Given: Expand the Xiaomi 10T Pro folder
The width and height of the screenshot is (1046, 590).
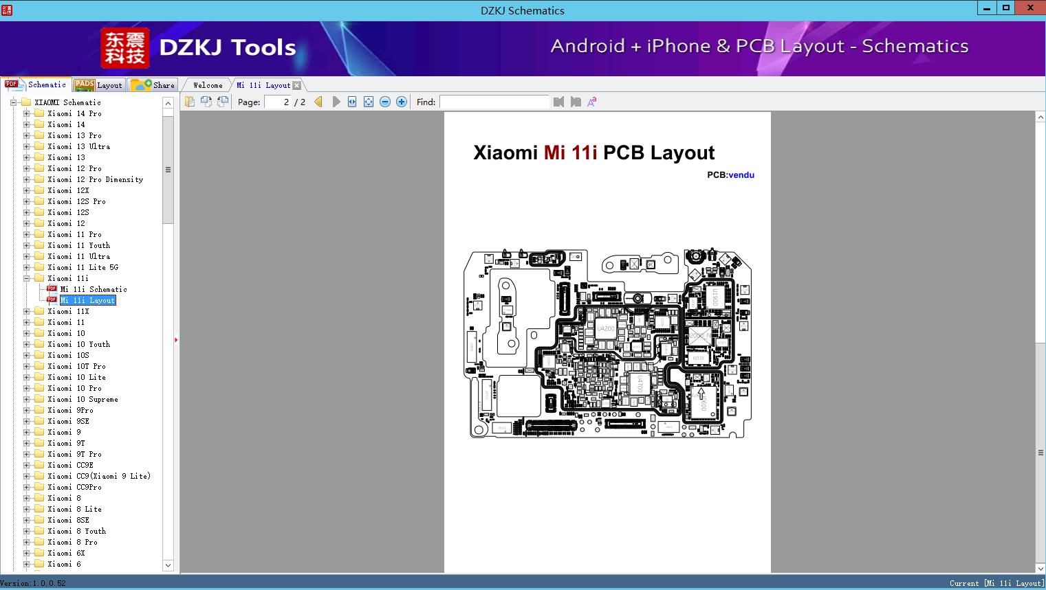Looking at the screenshot, I should [26, 366].
